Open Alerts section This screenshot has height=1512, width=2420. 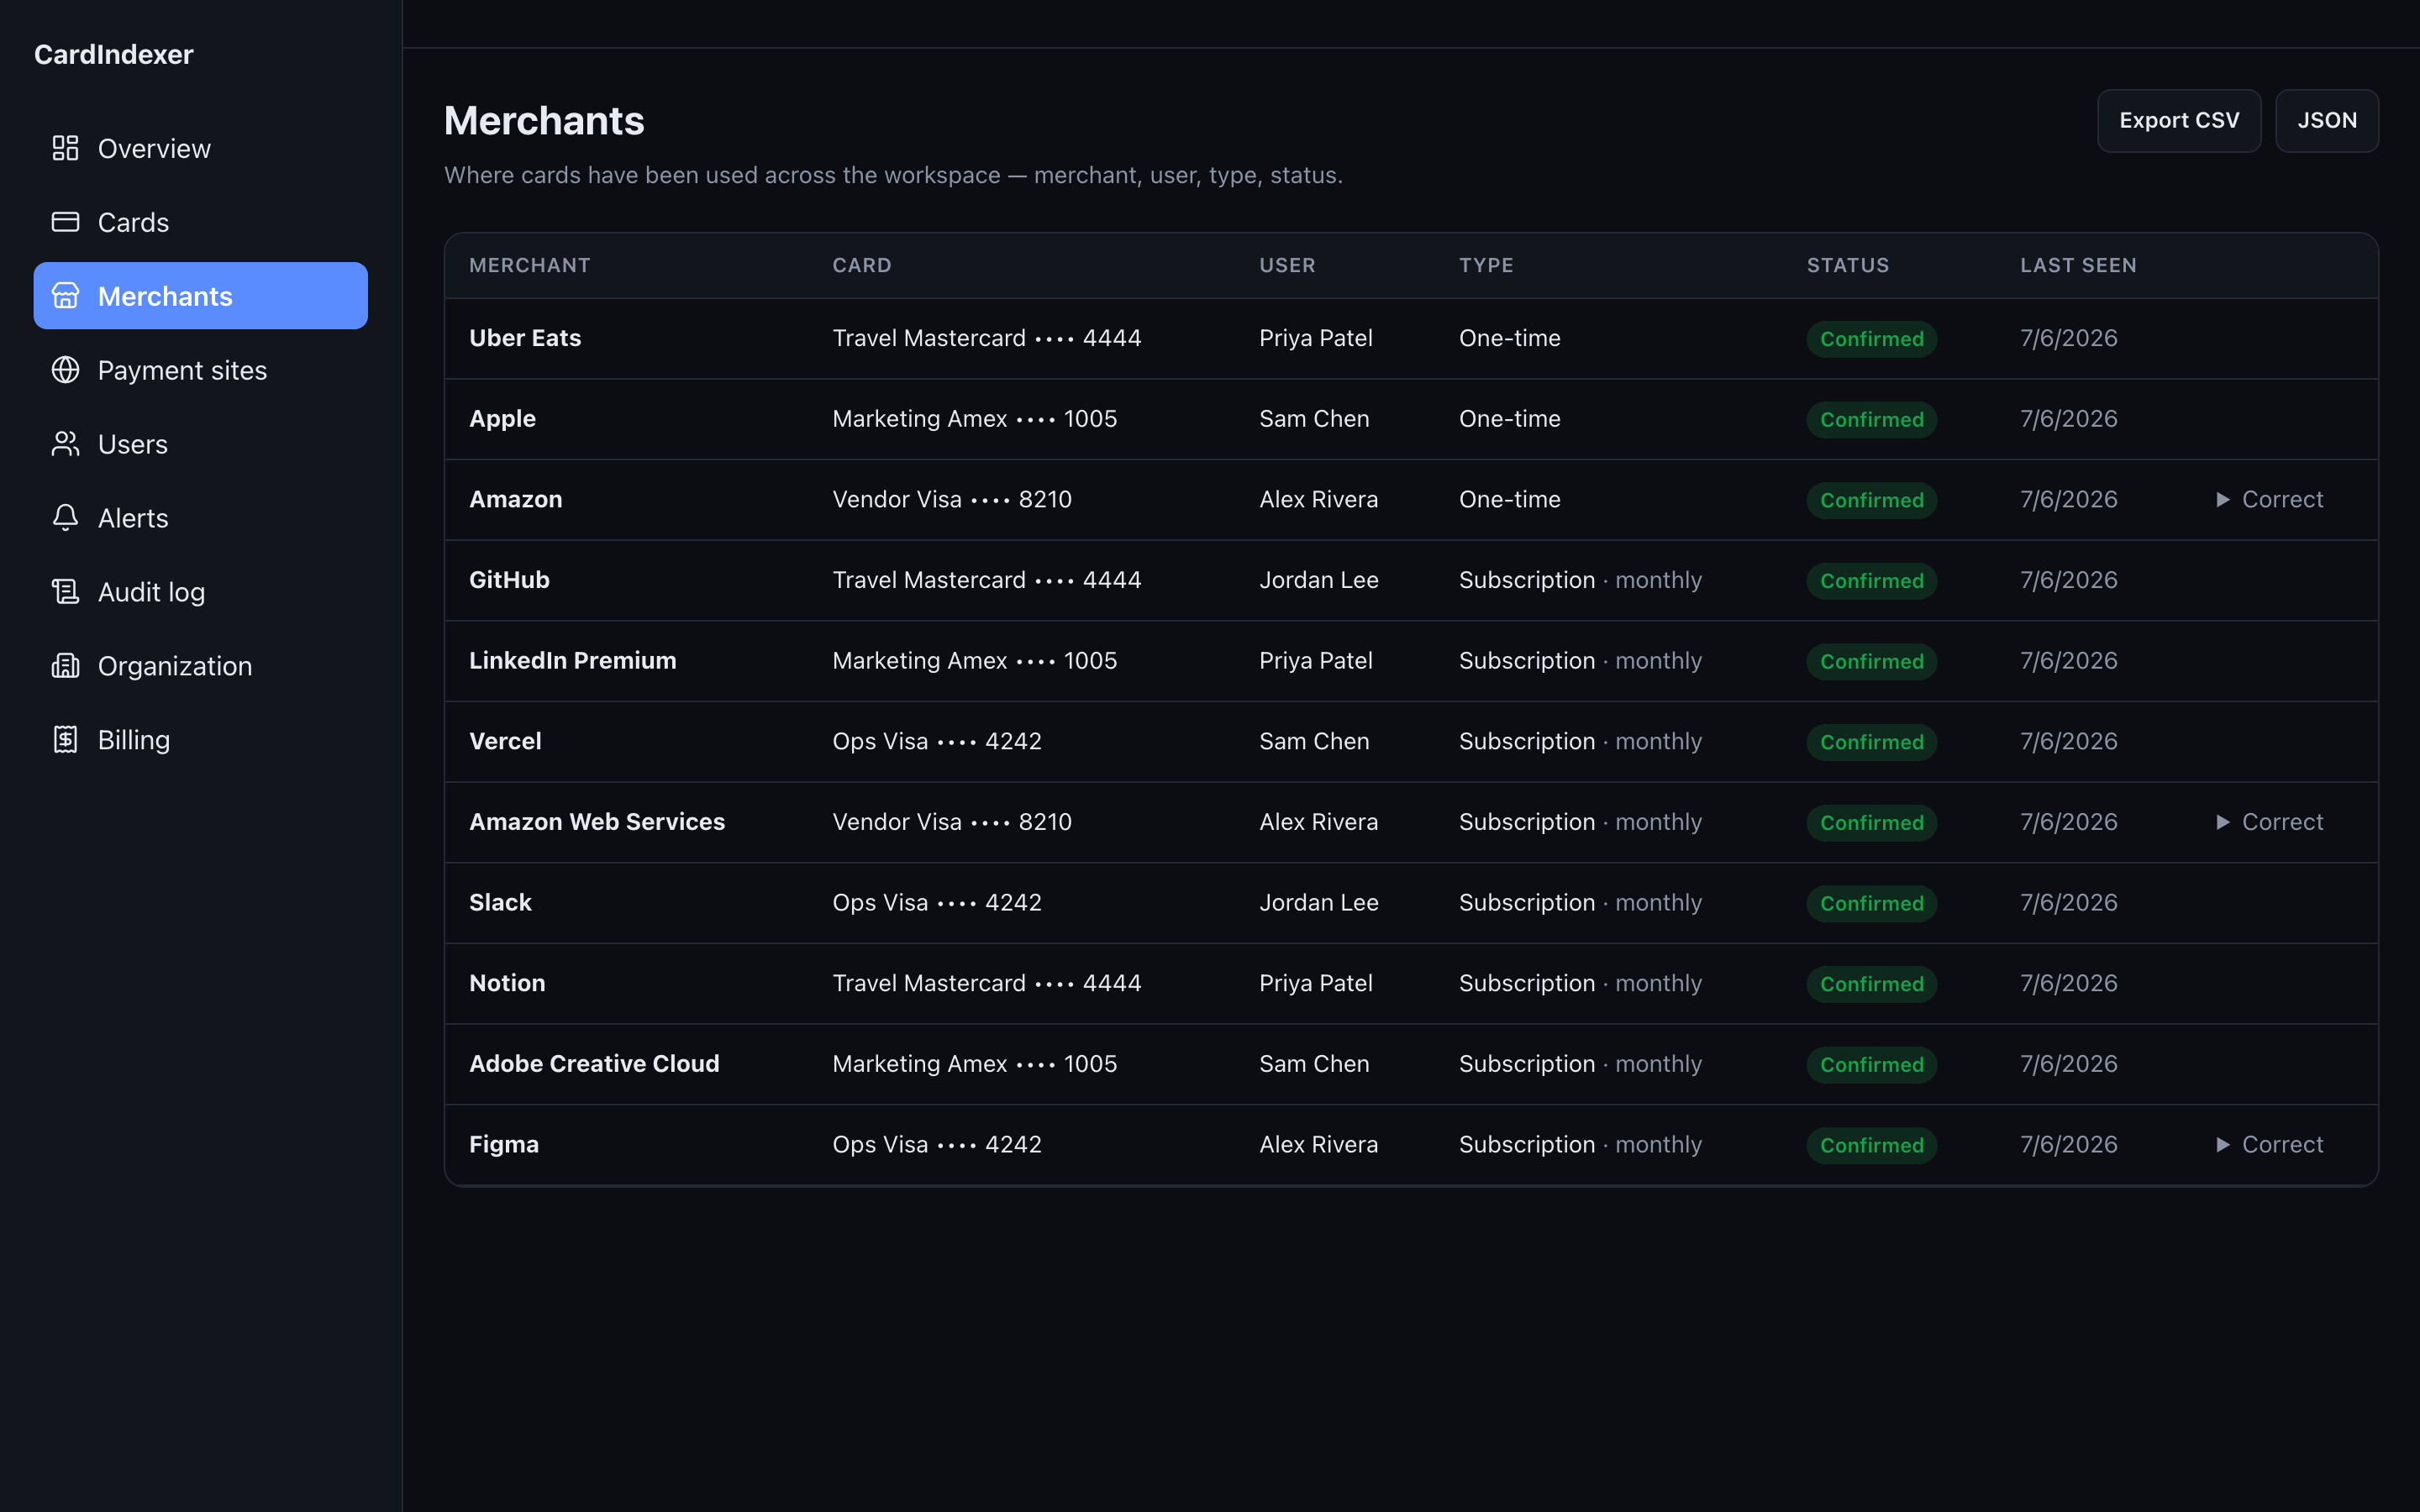(x=200, y=518)
